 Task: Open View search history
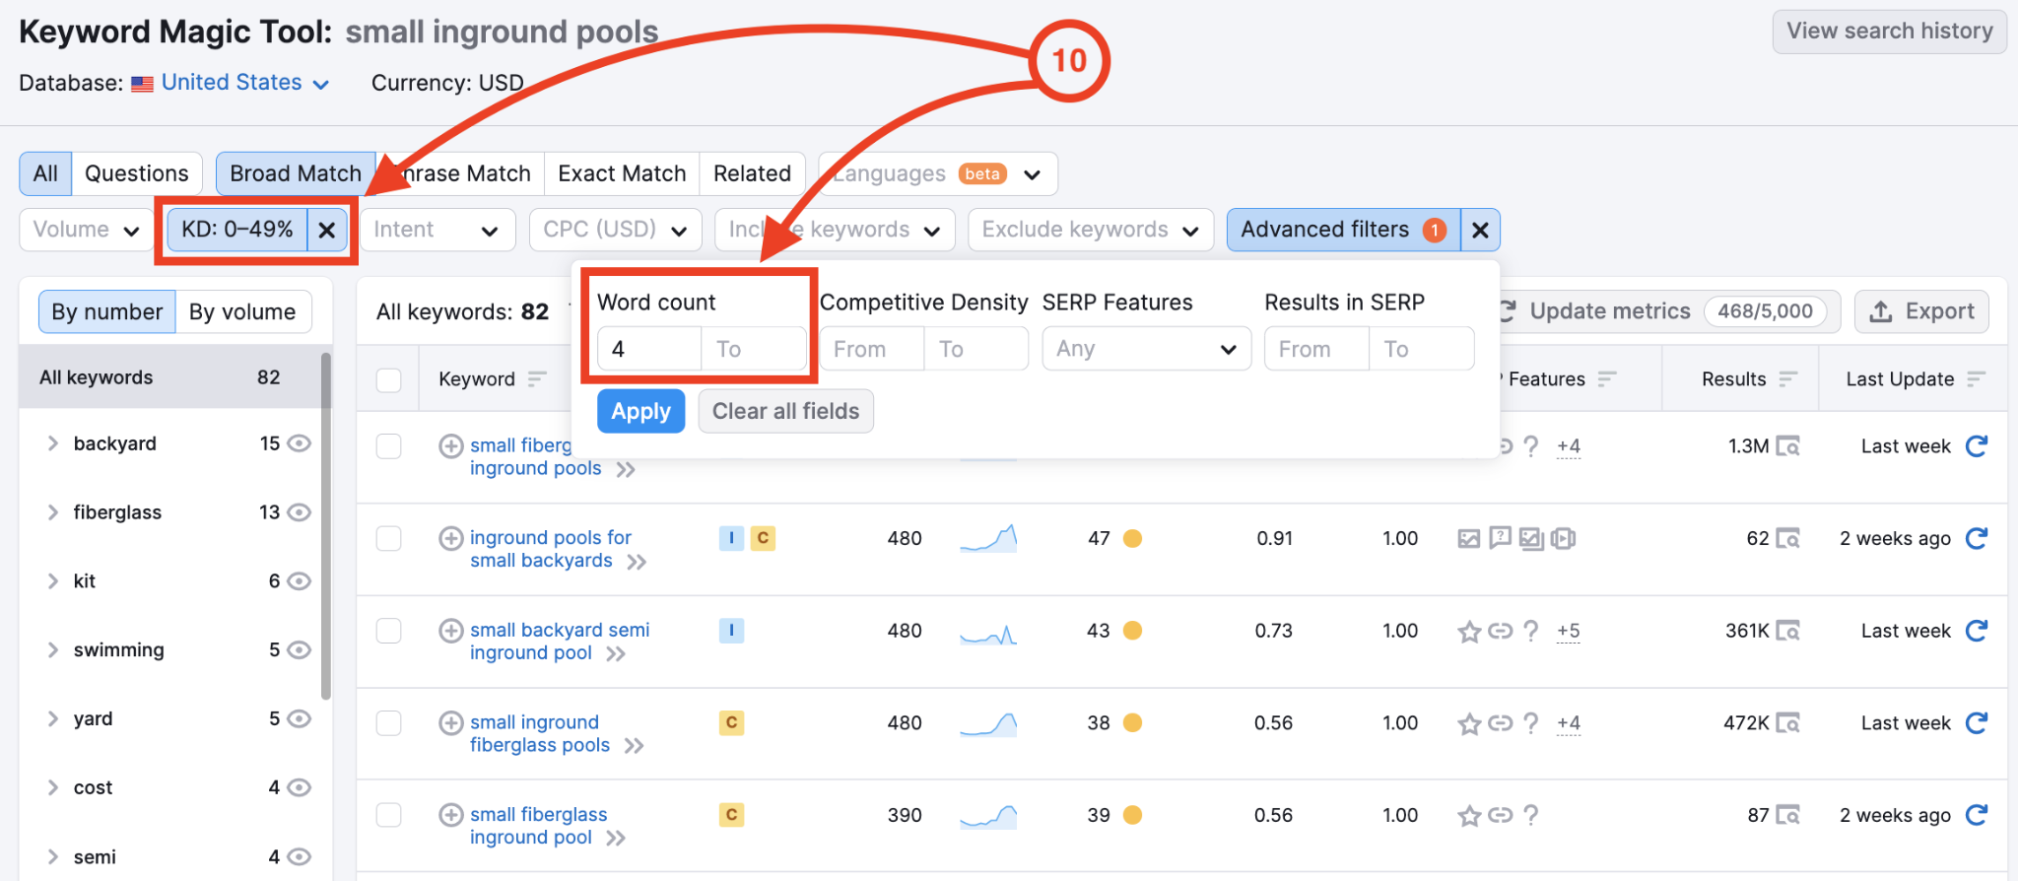pyautogui.click(x=1889, y=32)
